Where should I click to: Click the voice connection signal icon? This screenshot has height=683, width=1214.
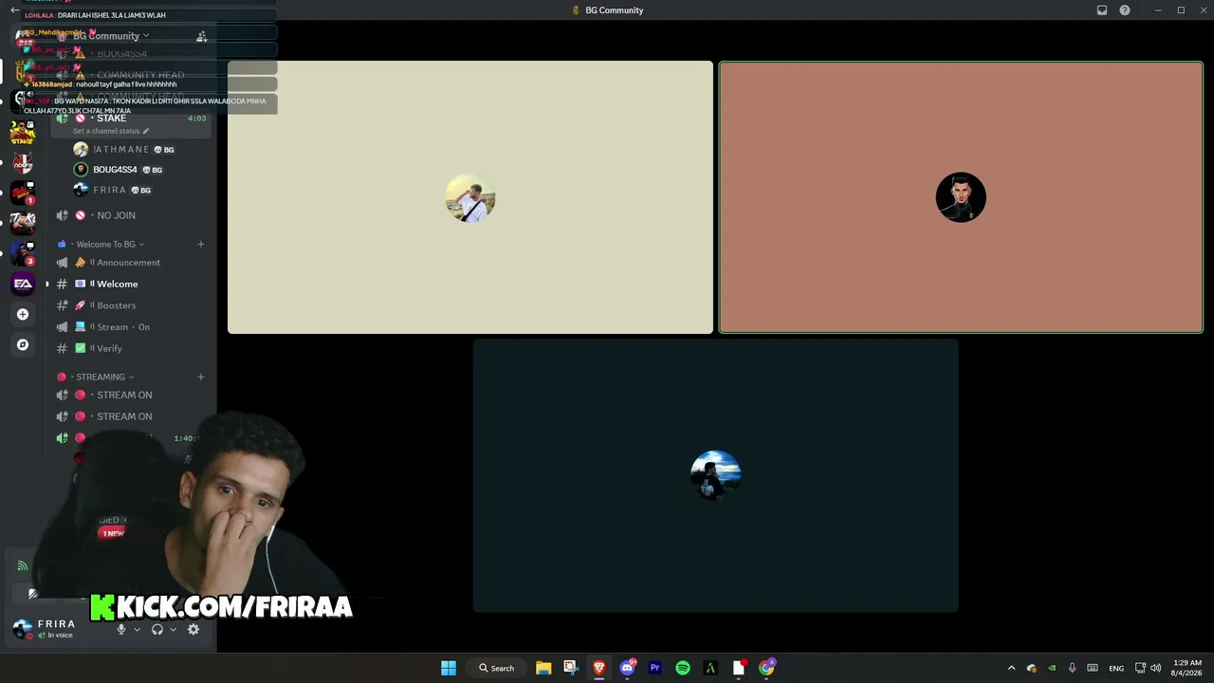click(x=23, y=566)
